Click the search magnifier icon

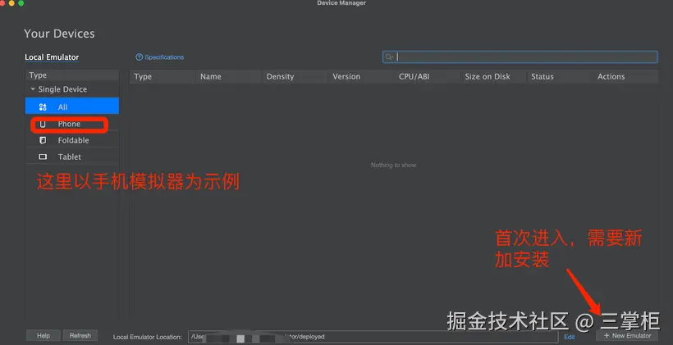tap(389, 57)
